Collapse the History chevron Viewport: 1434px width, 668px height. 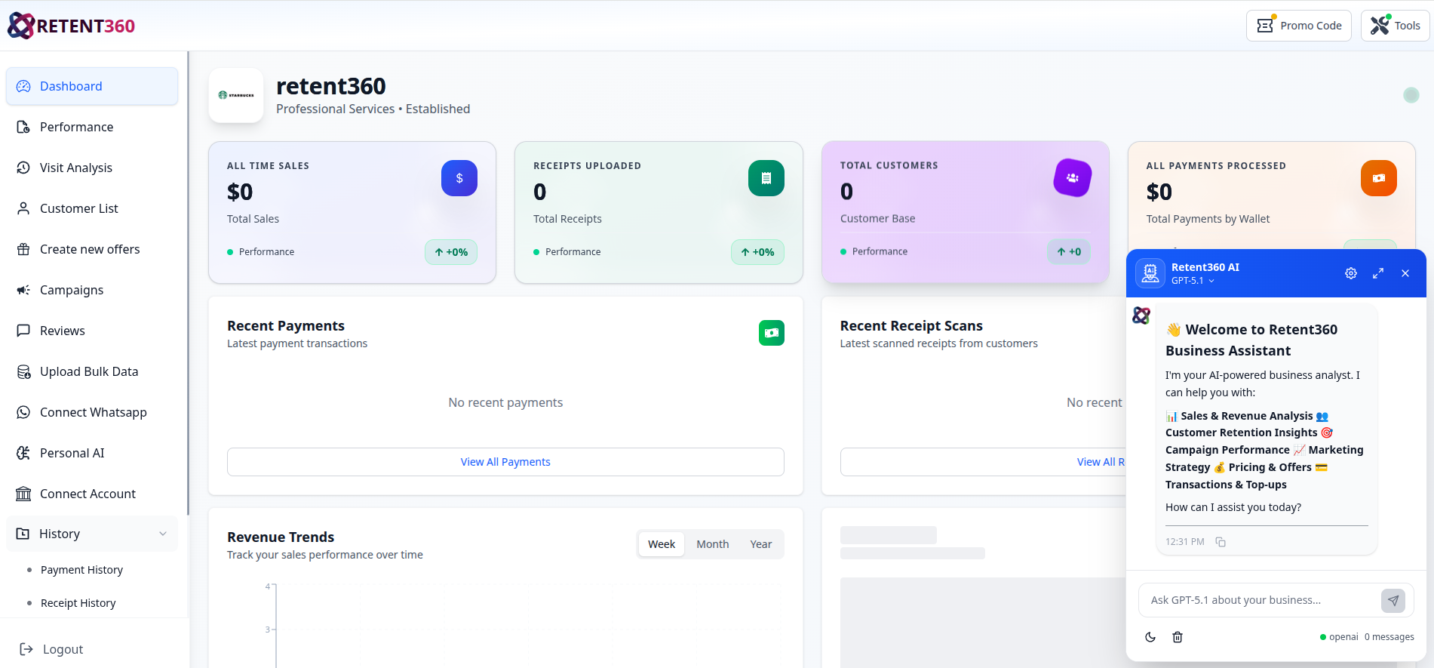(163, 534)
